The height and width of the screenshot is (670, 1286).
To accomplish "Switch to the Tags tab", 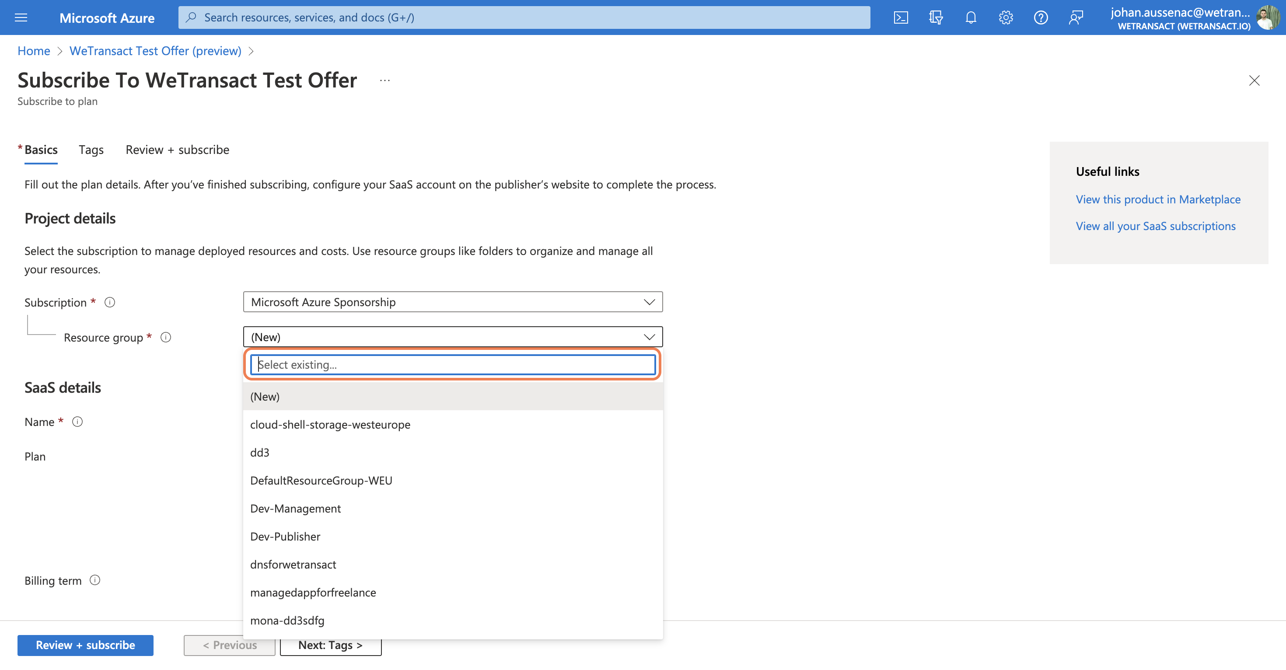I will 91,150.
